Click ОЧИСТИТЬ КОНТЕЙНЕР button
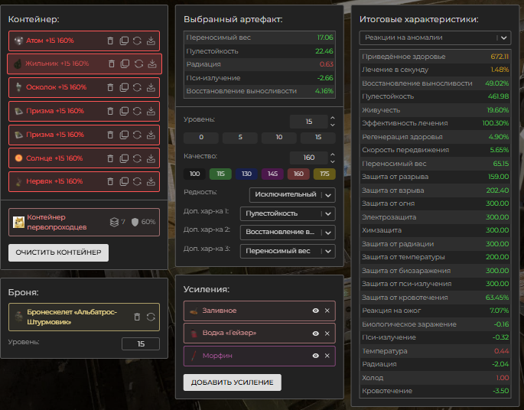524x410 pixels. pyautogui.click(x=58, y=252)
